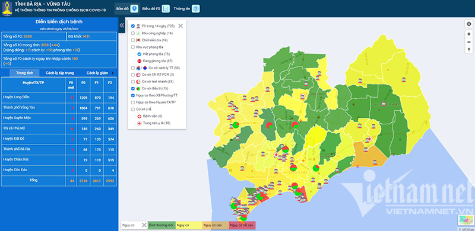Zoom in with the plus button
The height and width of the screenshot is (231, 475).
tap(468, 34)
